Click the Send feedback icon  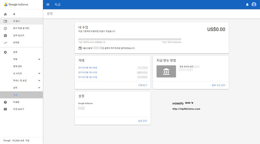point(5,109)
